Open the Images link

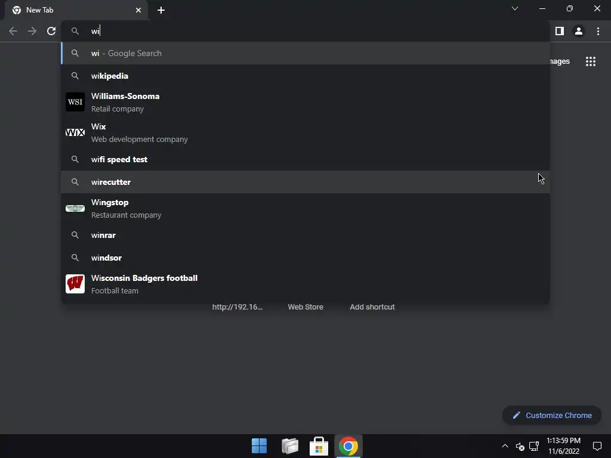pyautogui.click(x=560, y=61)
